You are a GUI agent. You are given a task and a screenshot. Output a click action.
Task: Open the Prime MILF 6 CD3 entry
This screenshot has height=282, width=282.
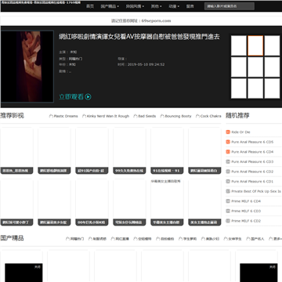(x=246, y=211)
